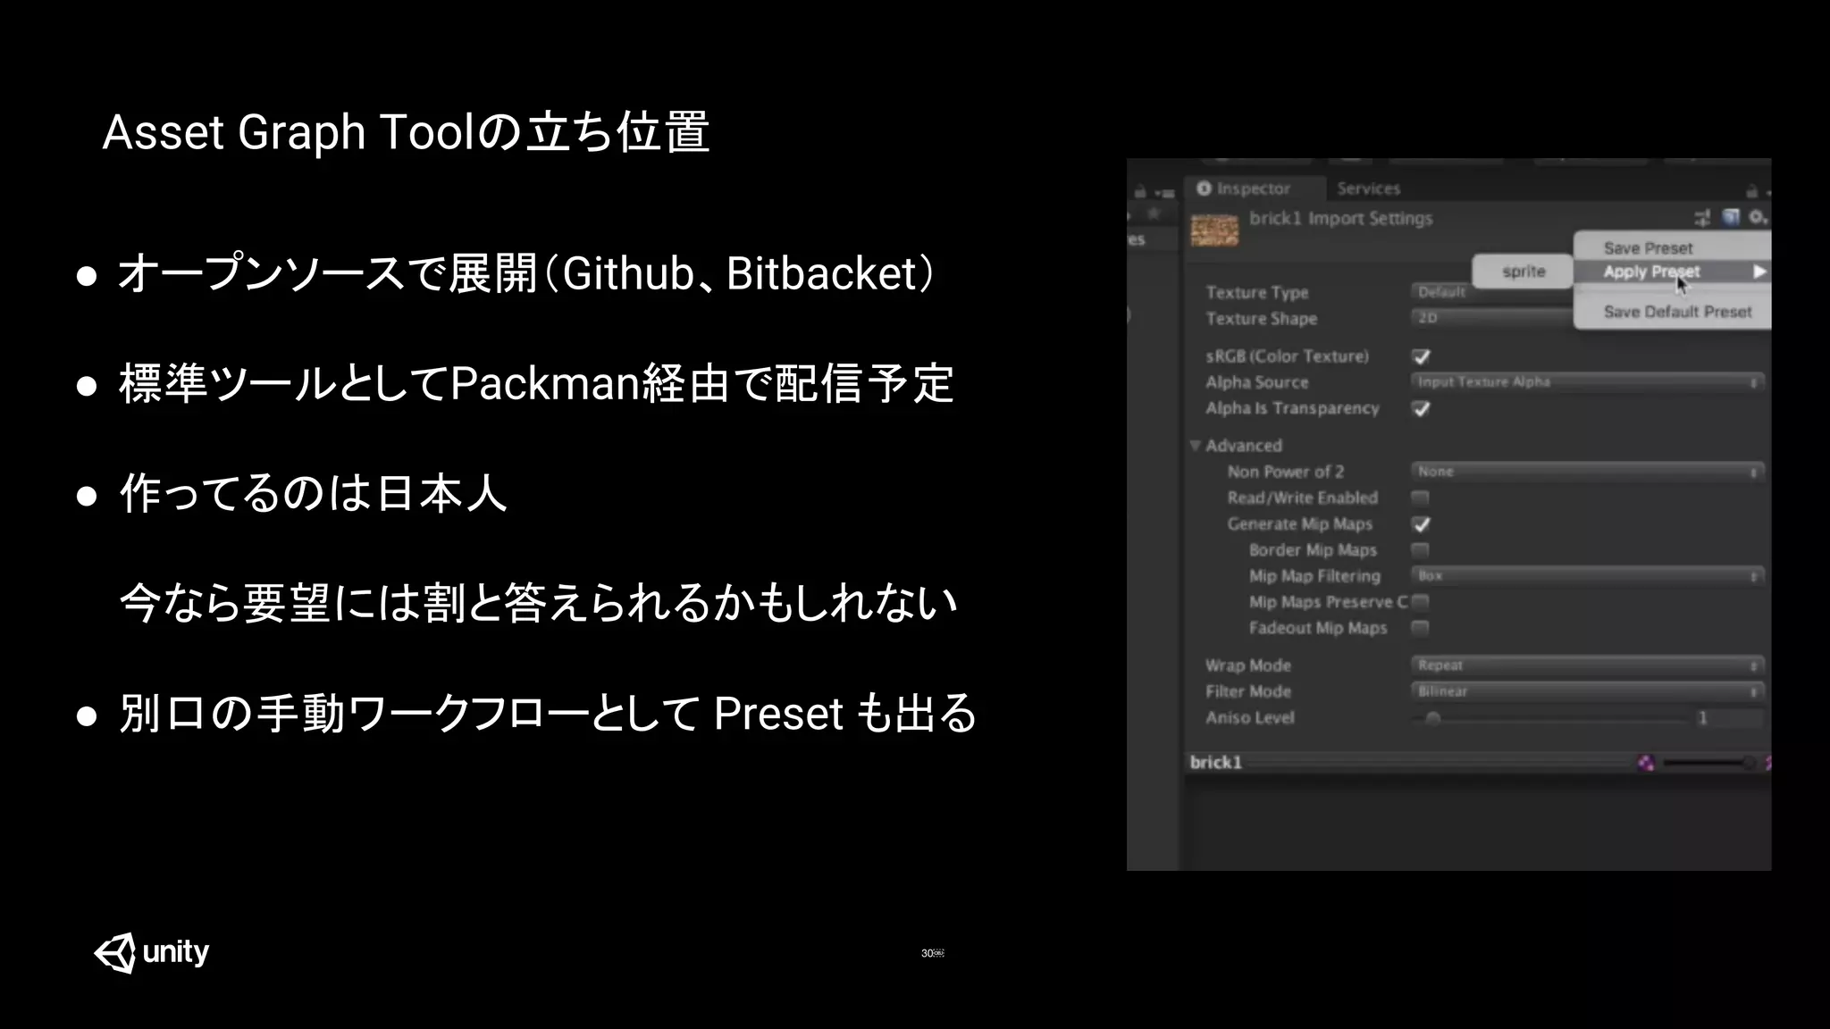
Task: Click the slide page number 30
Action: (x=928, y=953)
